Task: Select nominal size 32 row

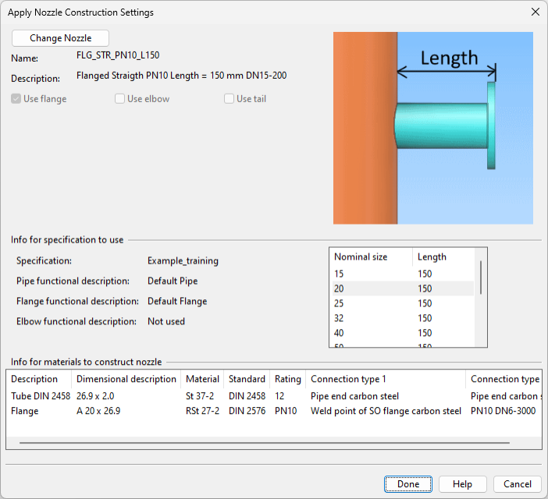Action: pyautogui.click(x=402, y=318)
